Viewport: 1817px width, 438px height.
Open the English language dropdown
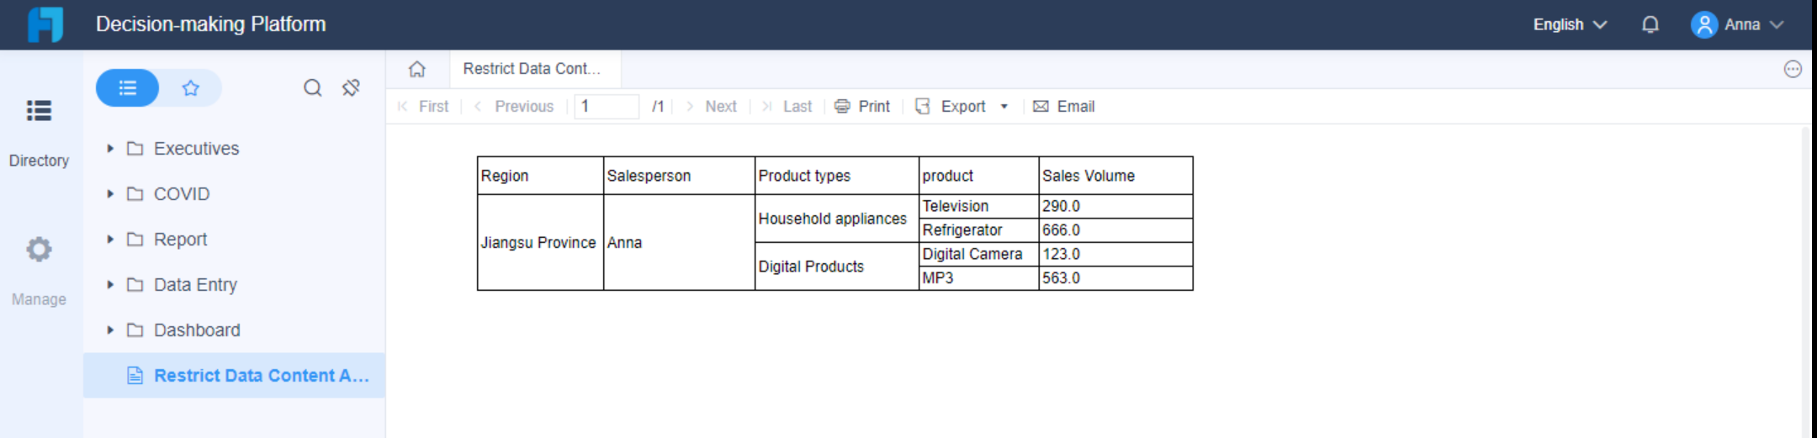click(x=1570, y=24)
